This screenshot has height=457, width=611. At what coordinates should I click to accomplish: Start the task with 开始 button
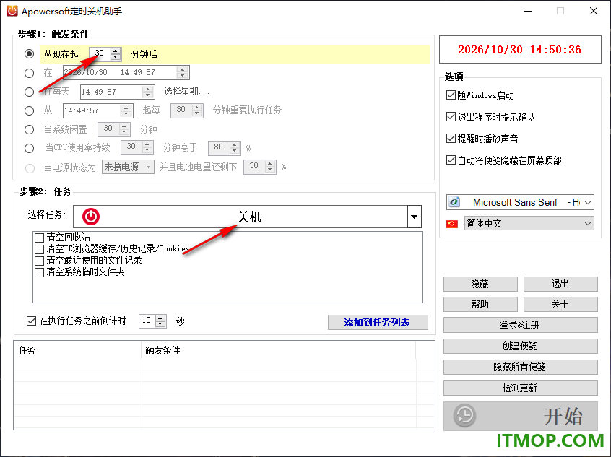pyautogui.click(x=520, y=416)
